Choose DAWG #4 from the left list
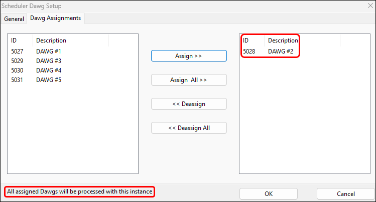This screenshot has width=376, height=202. (49, 70)
